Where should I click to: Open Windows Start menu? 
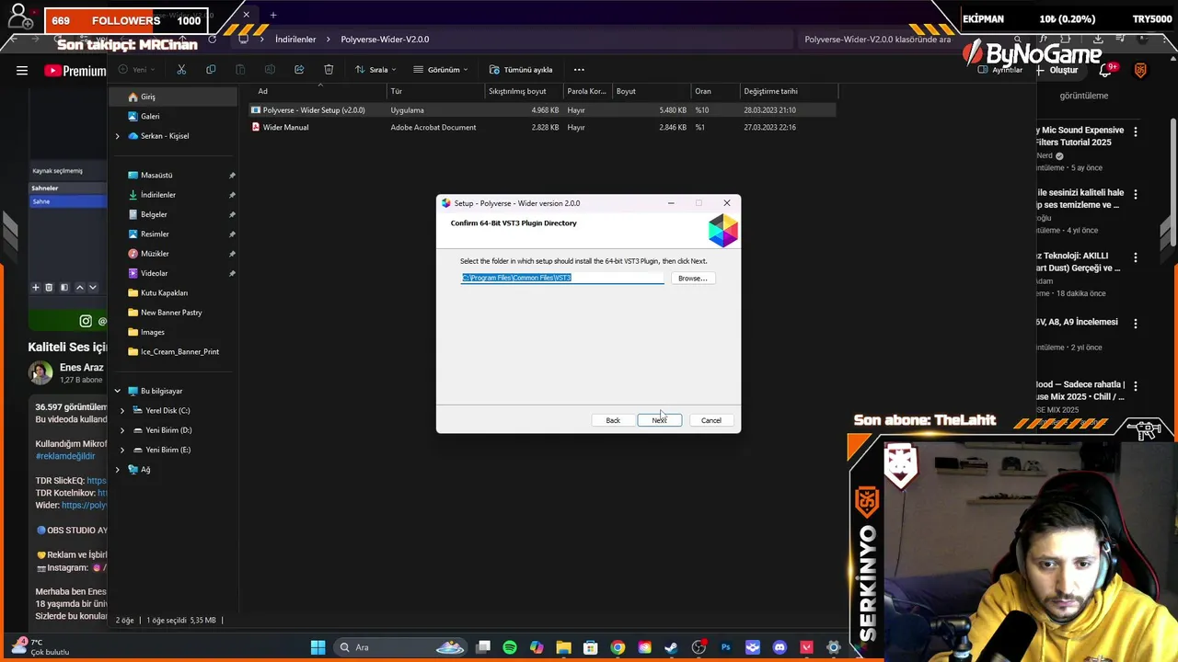318,647
